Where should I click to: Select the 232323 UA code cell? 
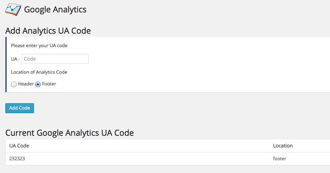pyautogui.click(x=17, y=159)
